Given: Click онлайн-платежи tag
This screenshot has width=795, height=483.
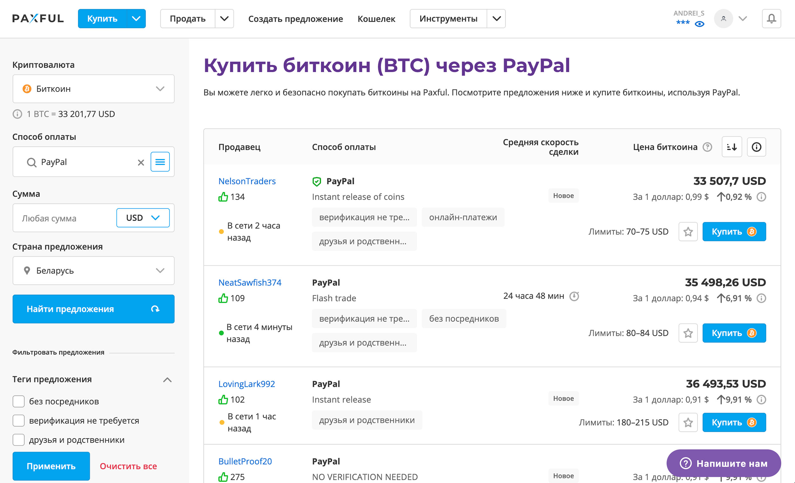Looking at the screenshot, I should [x=463, y=217].
